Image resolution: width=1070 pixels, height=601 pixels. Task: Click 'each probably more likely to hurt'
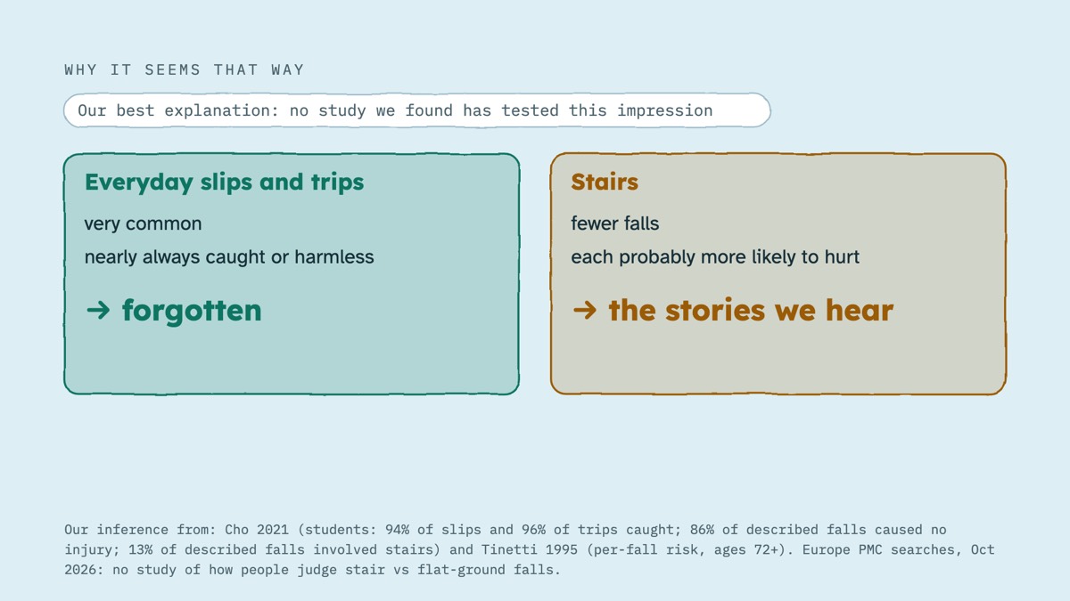coord(715,257)
